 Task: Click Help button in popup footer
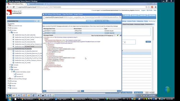44,91
